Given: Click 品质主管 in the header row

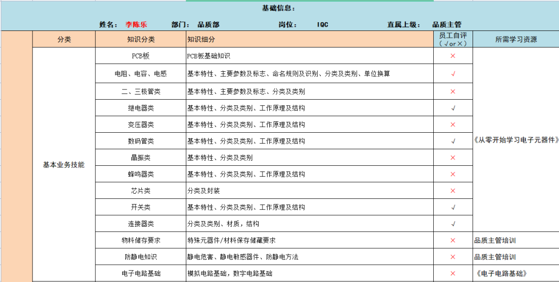Looking at the screenshot, I should click(x=447, y=25).
